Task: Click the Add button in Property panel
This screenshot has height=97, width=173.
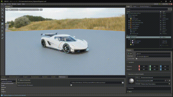Action: tap(130, 54)
